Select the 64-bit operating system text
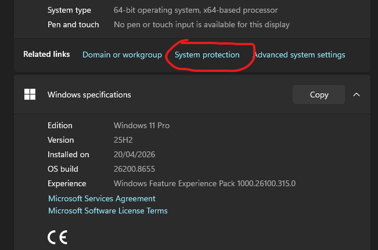 (x=196, y=10)
